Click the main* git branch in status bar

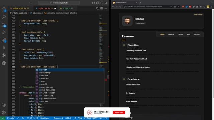(x=11, y=118)
